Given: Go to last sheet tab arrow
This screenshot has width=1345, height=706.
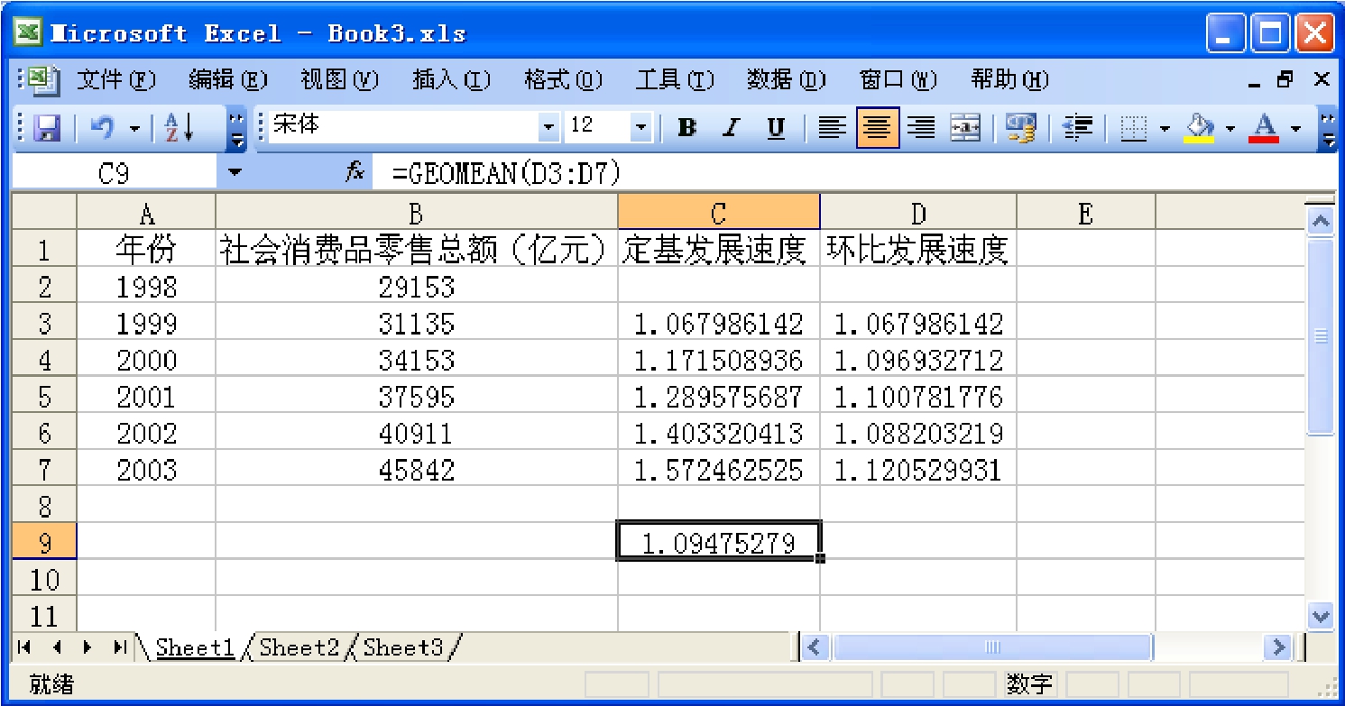Looking at the screenshot, I should click(x=119, y=646).
